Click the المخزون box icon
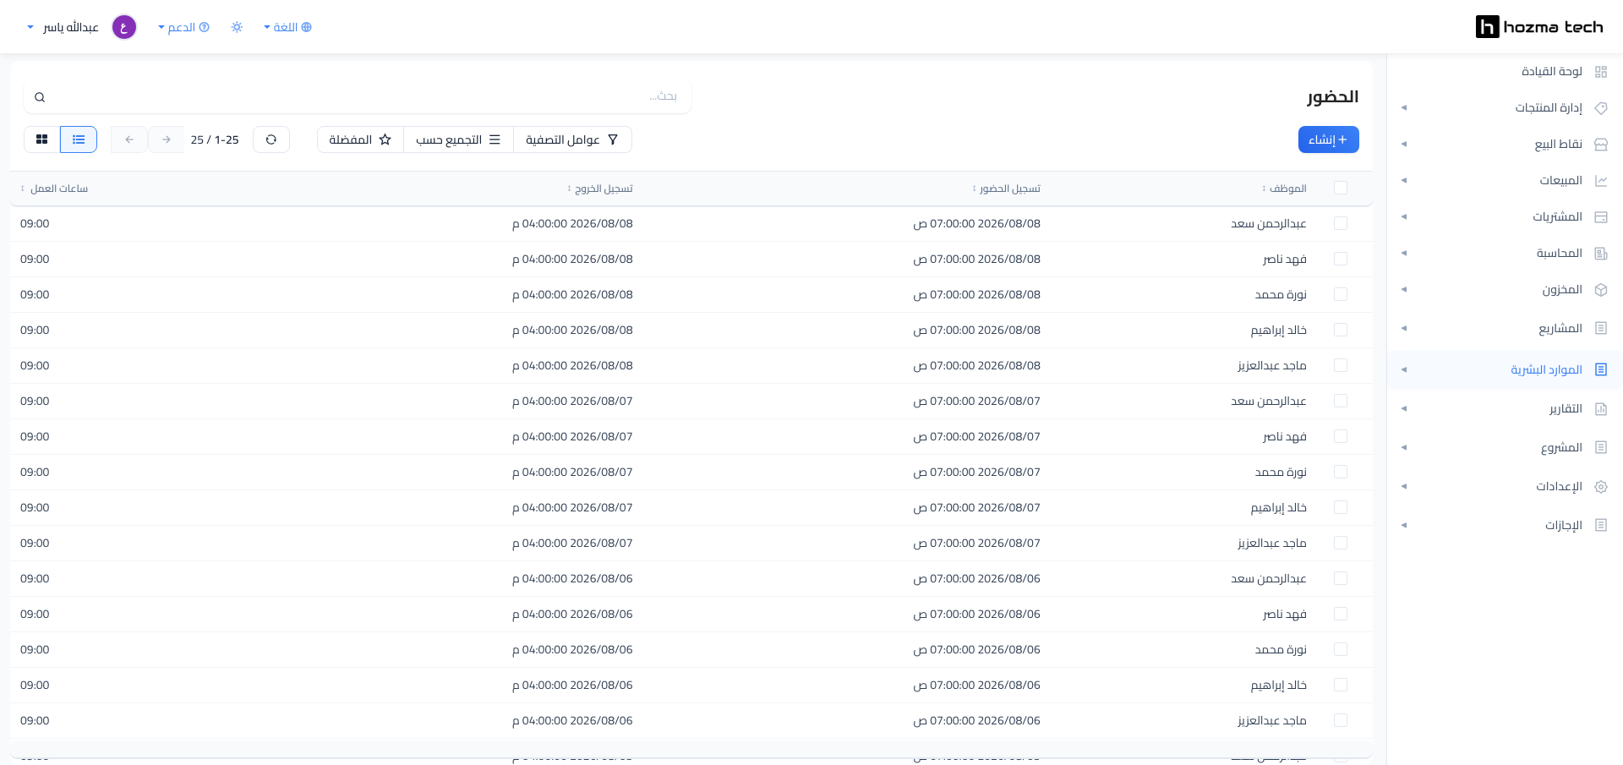This screenshot has width=1623, height=765. (x=1600, y=290)
